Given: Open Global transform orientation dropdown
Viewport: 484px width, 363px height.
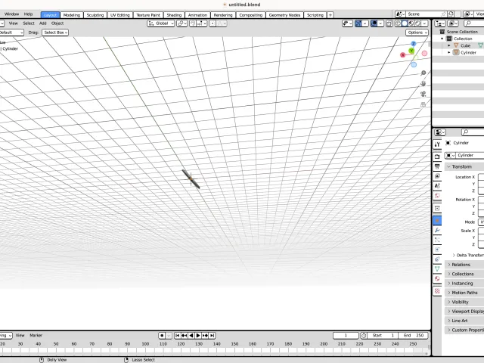Looking at the screenshot, I should (x=161, y=23).
